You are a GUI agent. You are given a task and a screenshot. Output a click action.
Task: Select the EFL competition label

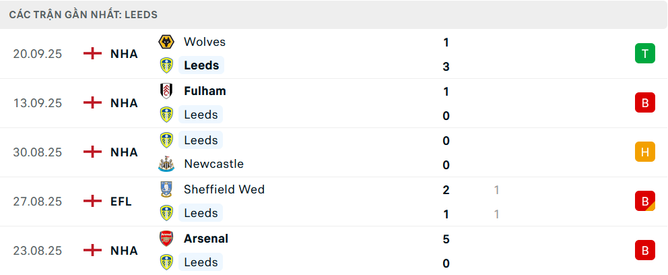tap(121, 201)
